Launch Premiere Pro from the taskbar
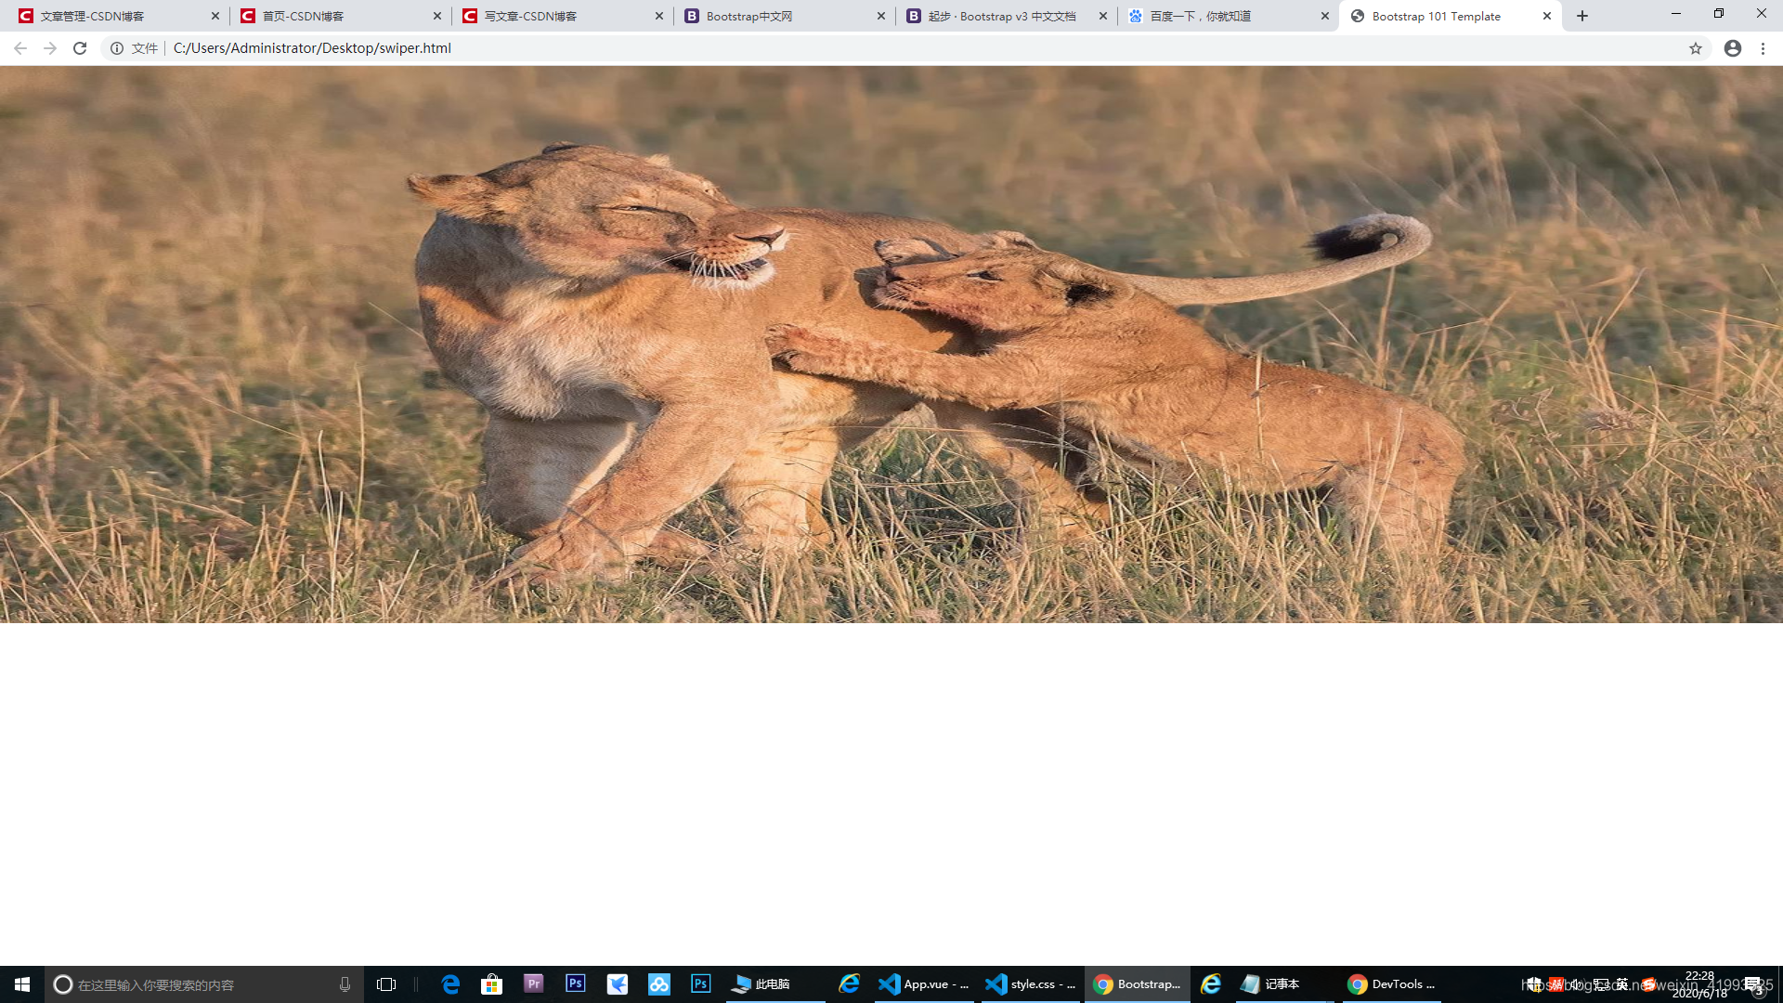Viewport: 1783px width, 1003px height. coord(533,983)
